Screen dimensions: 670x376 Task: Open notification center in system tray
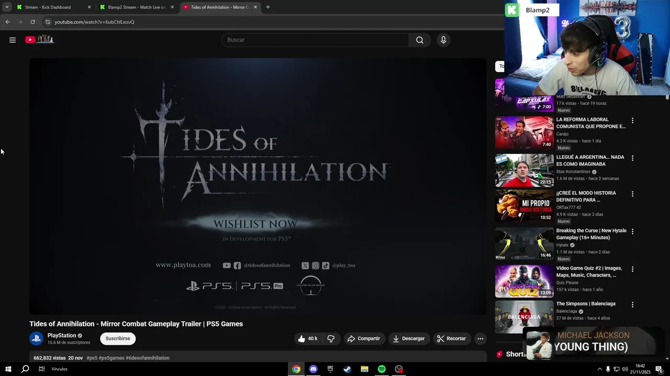click(659, 369)
